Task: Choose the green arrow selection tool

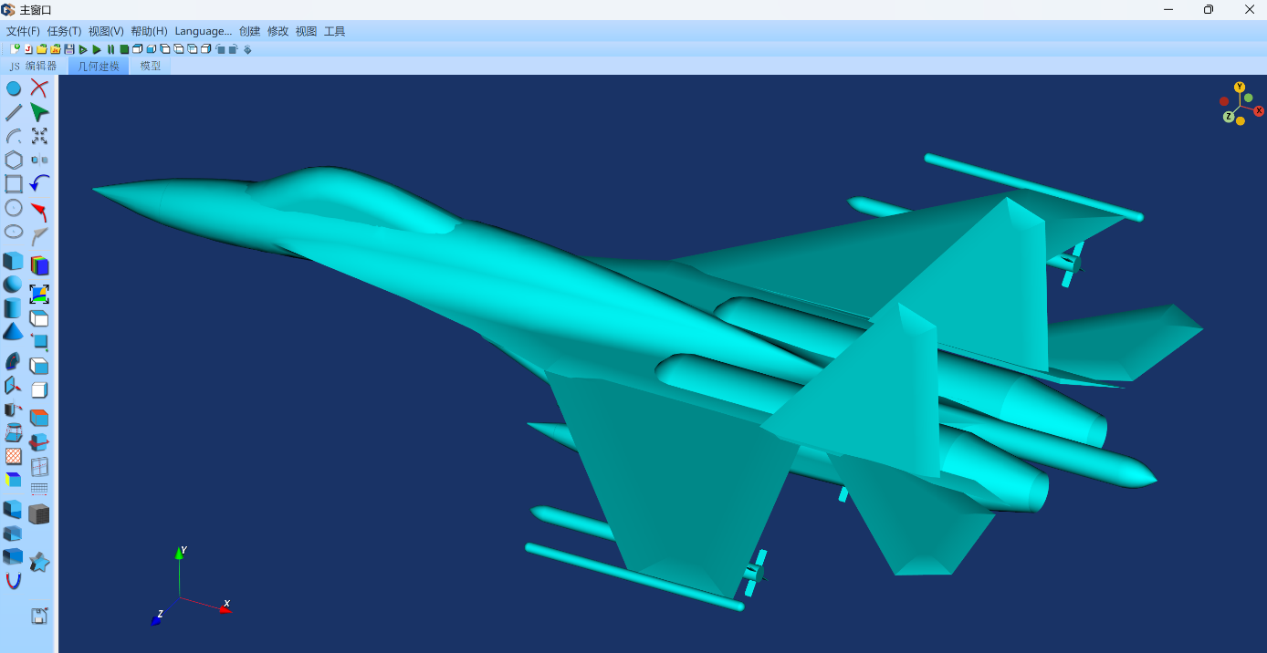Action: [x=39, y=112]
